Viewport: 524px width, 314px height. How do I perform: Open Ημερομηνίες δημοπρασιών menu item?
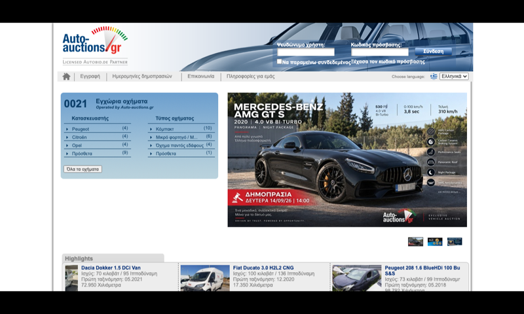click(x=142, y=77)
